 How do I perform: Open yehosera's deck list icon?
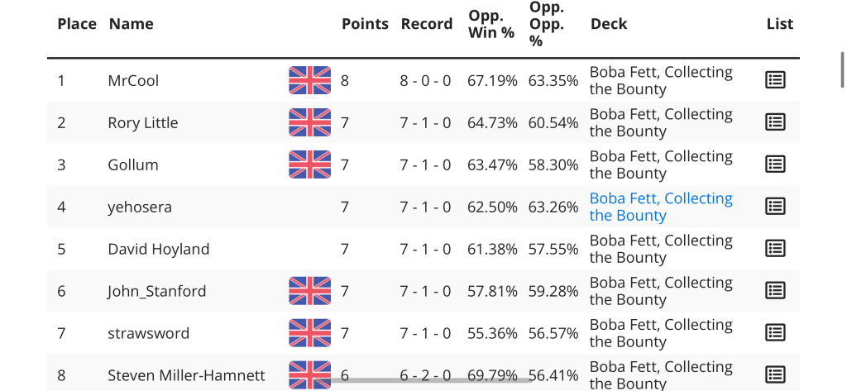click(775, 207)
